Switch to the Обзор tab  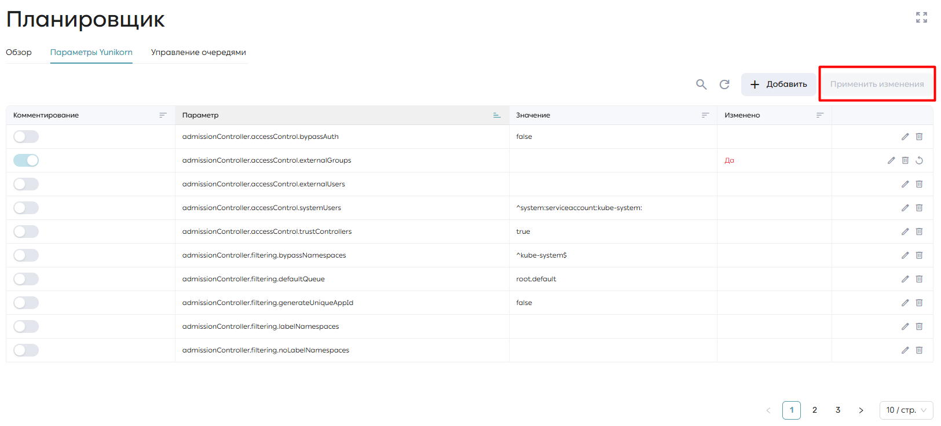point(19,52)
